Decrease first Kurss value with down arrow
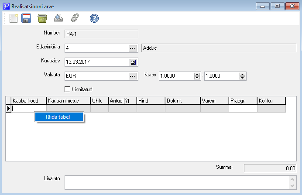 [197, 78]
